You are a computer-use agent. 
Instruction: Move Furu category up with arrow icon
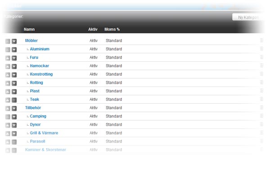(x=8, y=58)
